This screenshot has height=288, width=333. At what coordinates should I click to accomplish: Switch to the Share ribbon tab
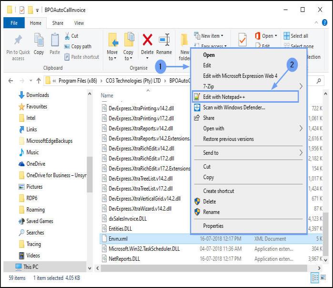point(58,23)
